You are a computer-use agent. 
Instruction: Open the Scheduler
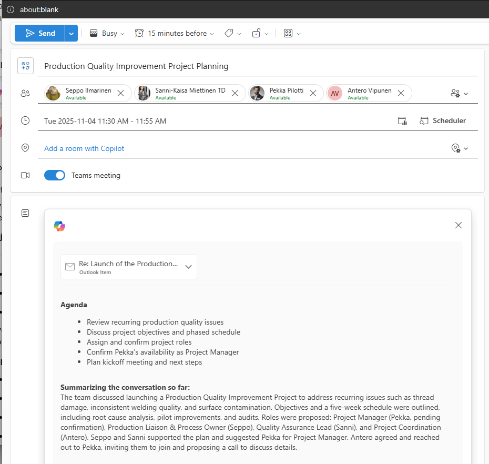[x=443, y=121]
